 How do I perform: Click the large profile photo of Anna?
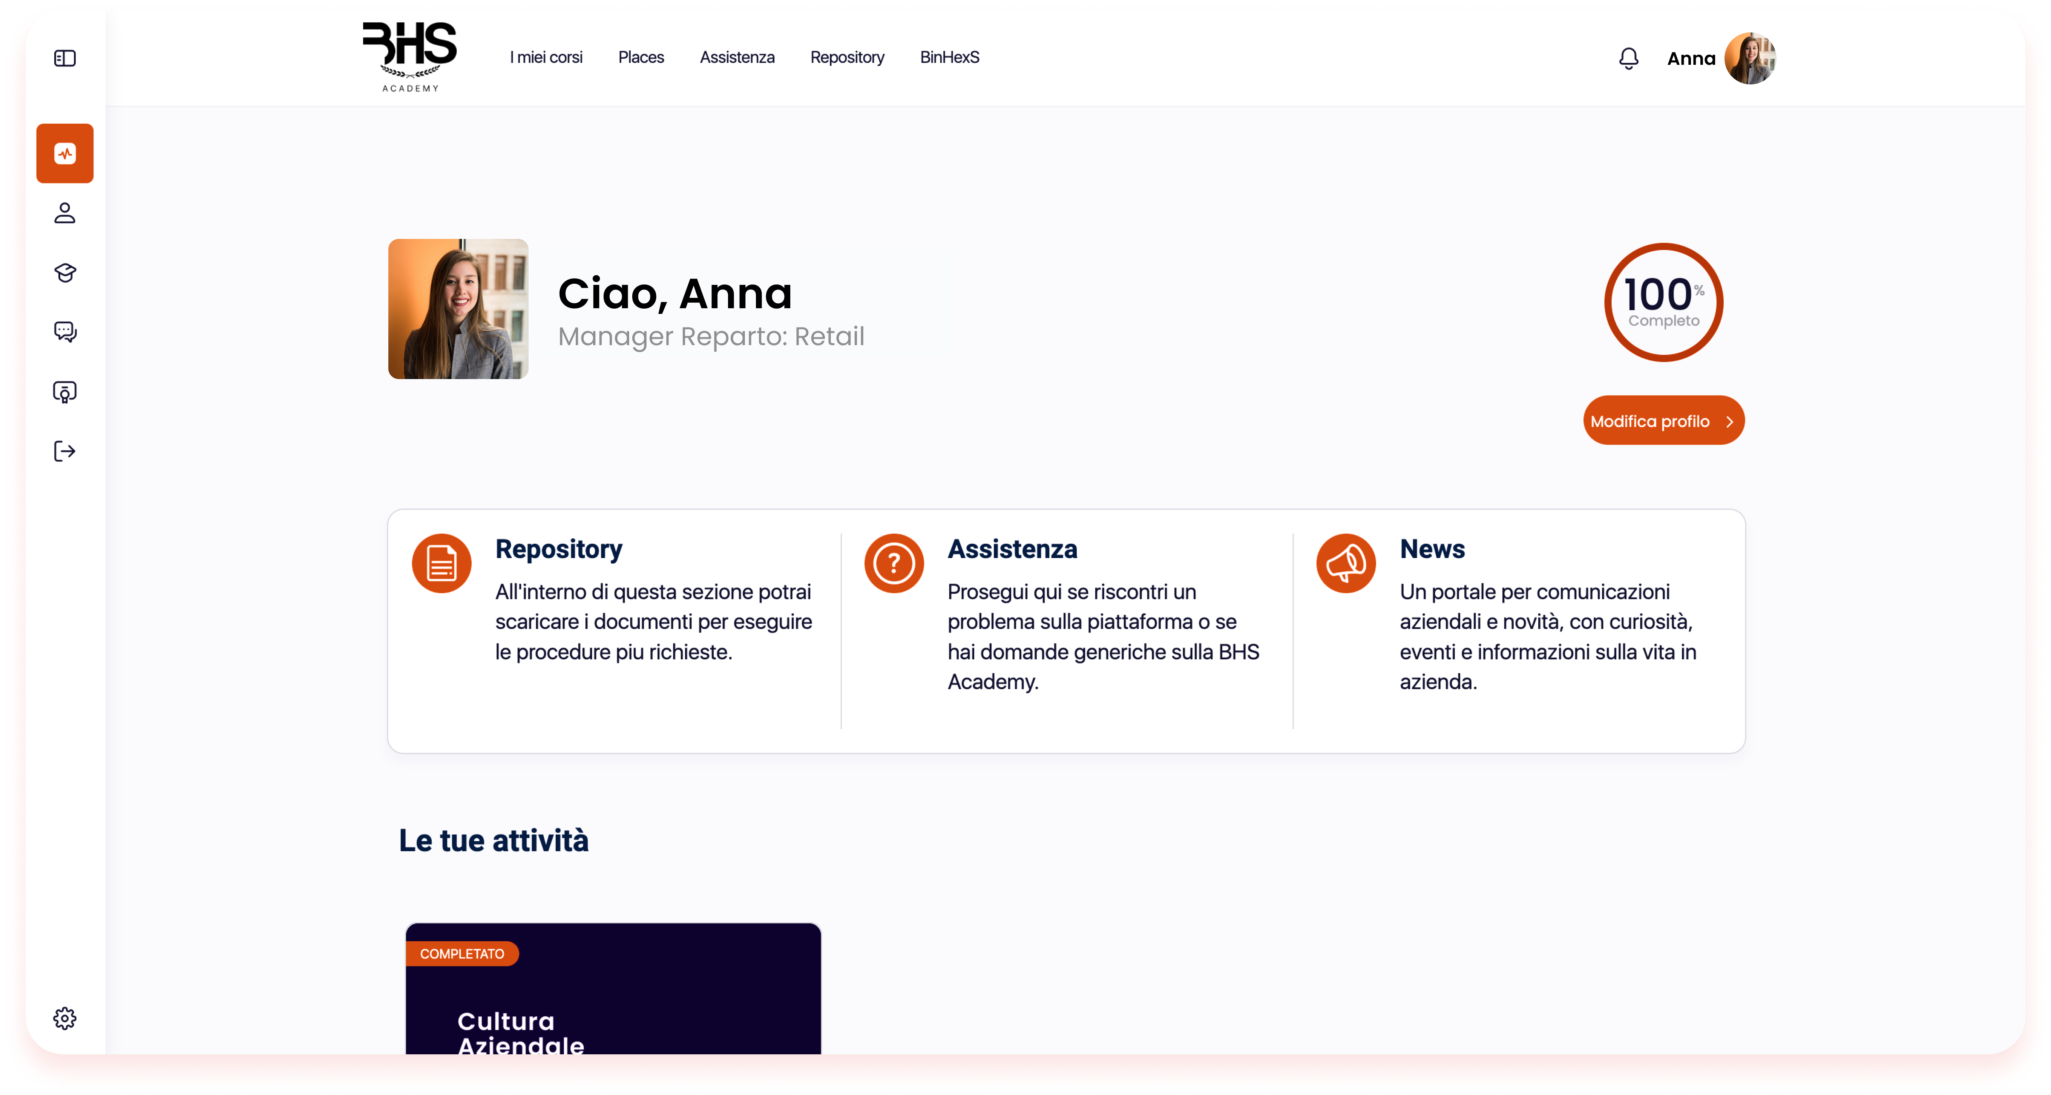[x=458, y=309]
